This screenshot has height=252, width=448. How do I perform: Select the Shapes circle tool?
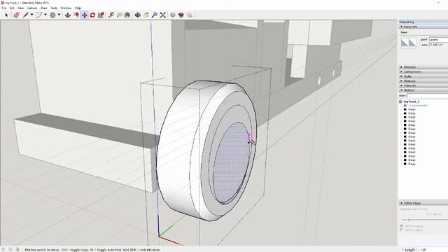click(52, 15)
